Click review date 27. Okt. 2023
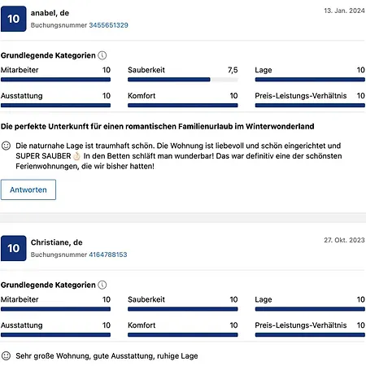The width and height of the screenshot is (366, 366). 344,240
